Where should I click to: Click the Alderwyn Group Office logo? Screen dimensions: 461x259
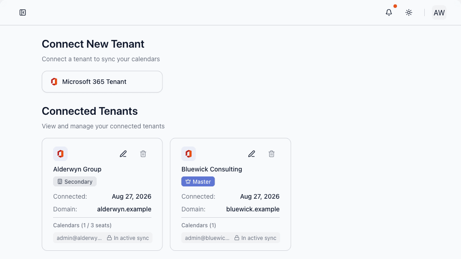pyautogui.click(x=60, y=154)
